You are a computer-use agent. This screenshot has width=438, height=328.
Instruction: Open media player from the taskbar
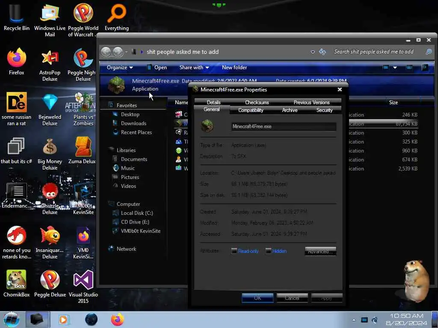point(64,319)
